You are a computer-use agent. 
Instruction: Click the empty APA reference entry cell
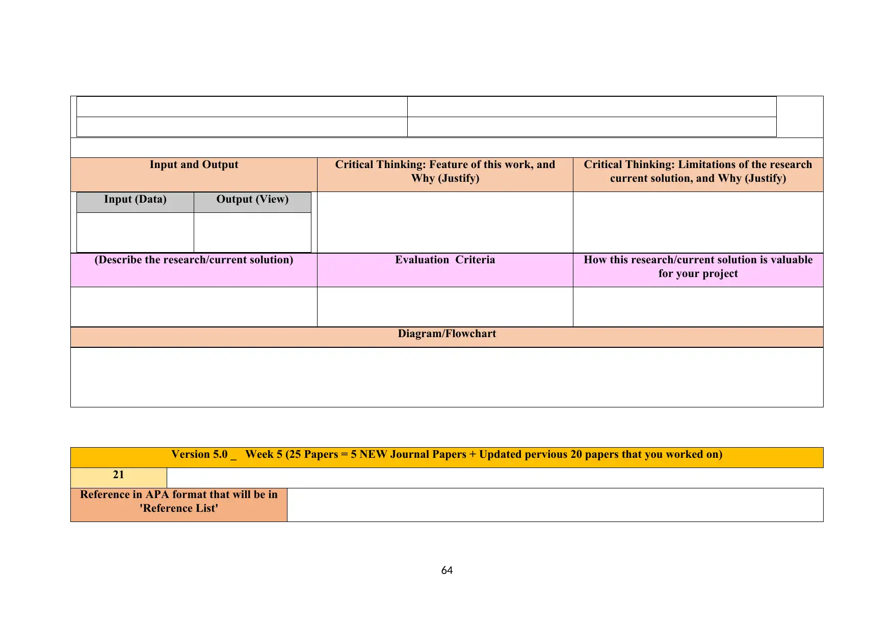[x=555, y=505]
